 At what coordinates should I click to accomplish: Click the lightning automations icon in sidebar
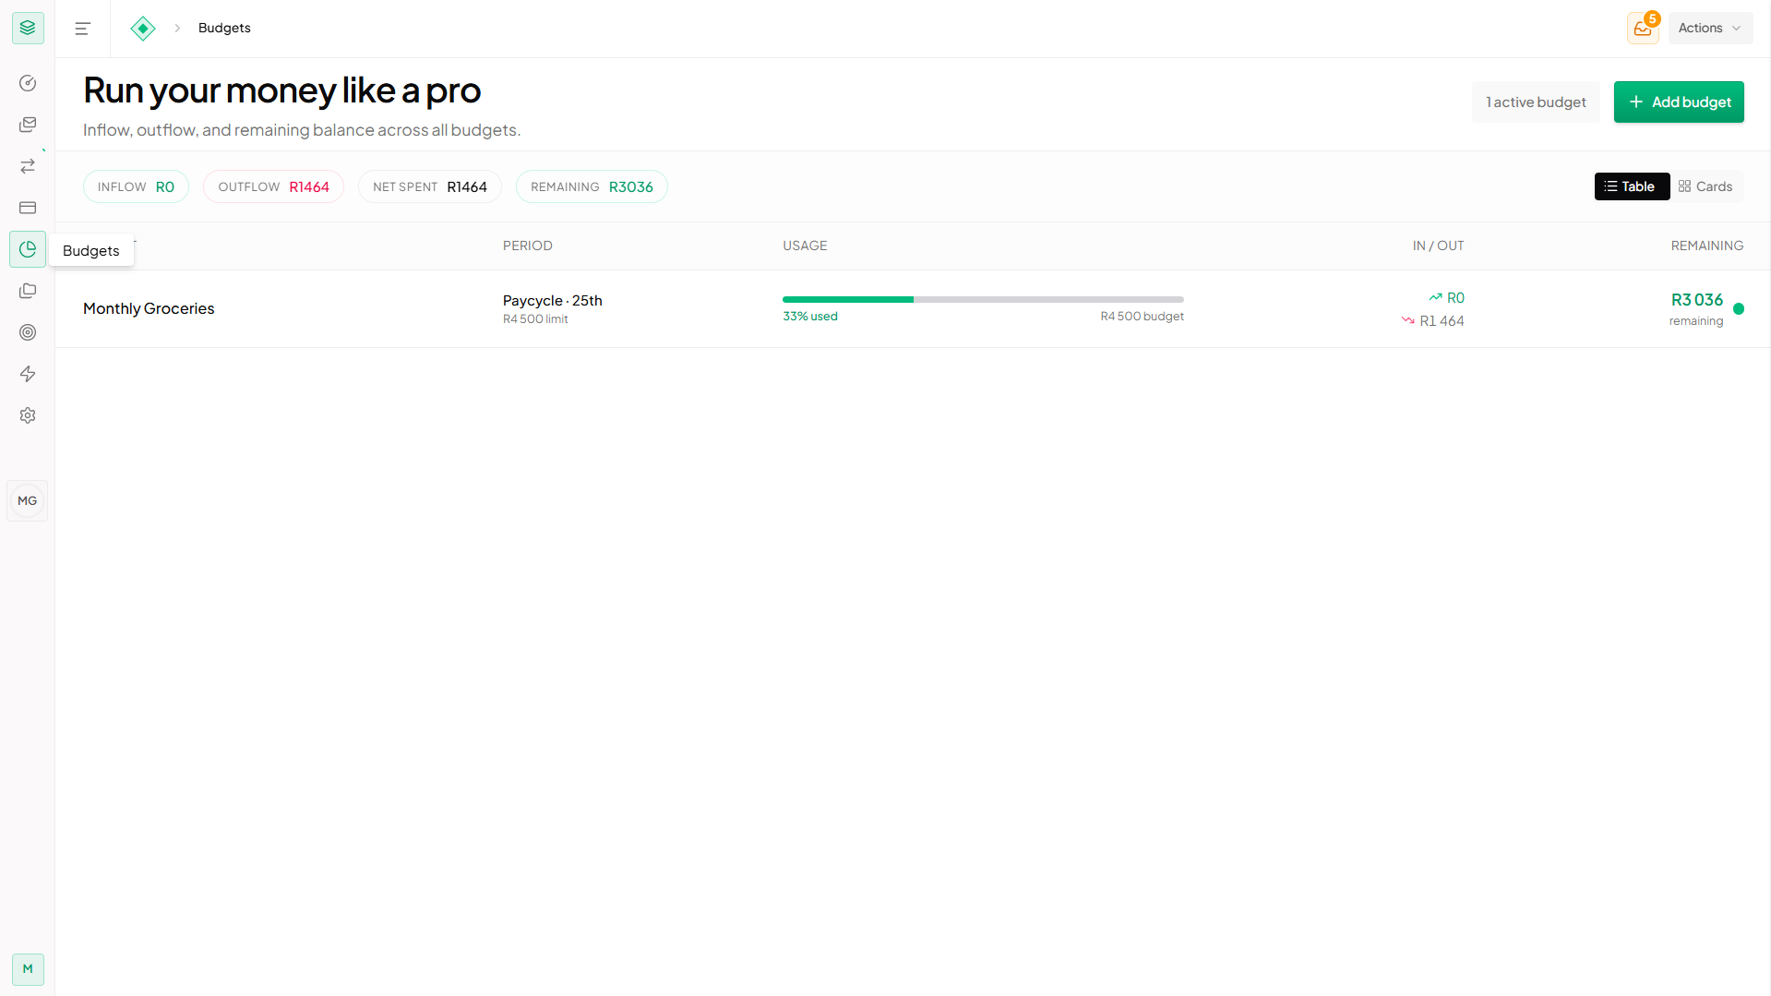(27, 374)
